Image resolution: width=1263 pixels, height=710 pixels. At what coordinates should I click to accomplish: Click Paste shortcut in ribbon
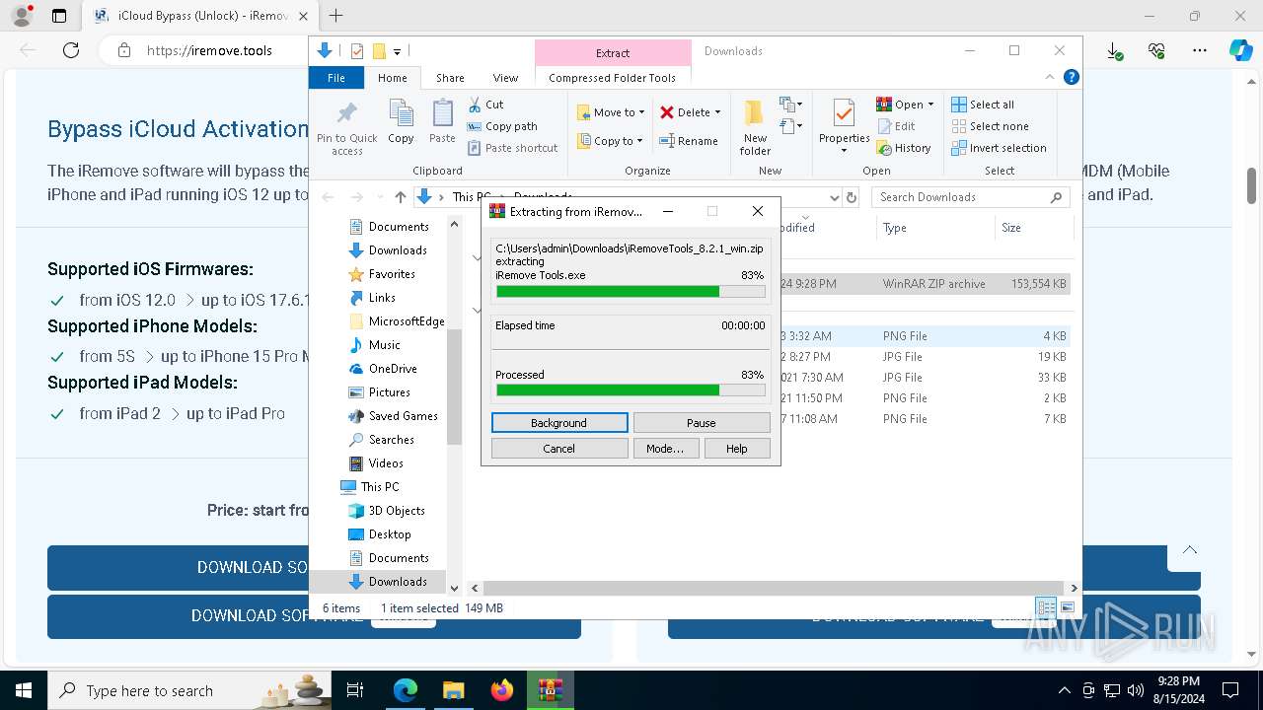513,148
